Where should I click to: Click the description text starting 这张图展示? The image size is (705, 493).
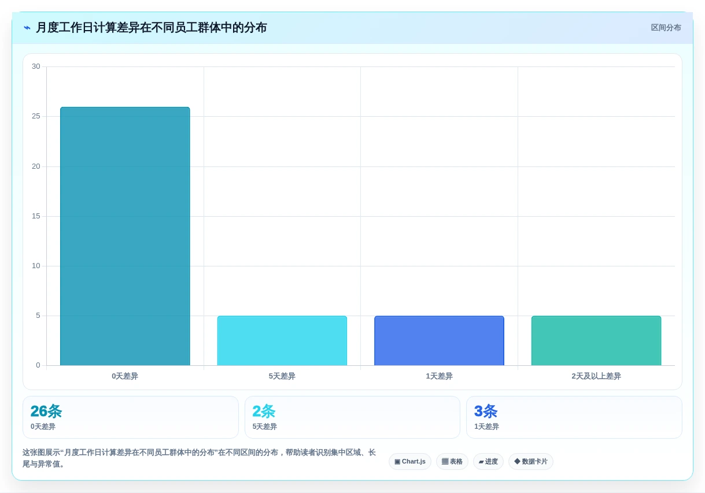[199, 458]
